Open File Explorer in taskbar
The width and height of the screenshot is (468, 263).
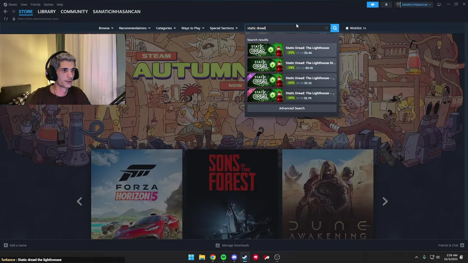202,257
